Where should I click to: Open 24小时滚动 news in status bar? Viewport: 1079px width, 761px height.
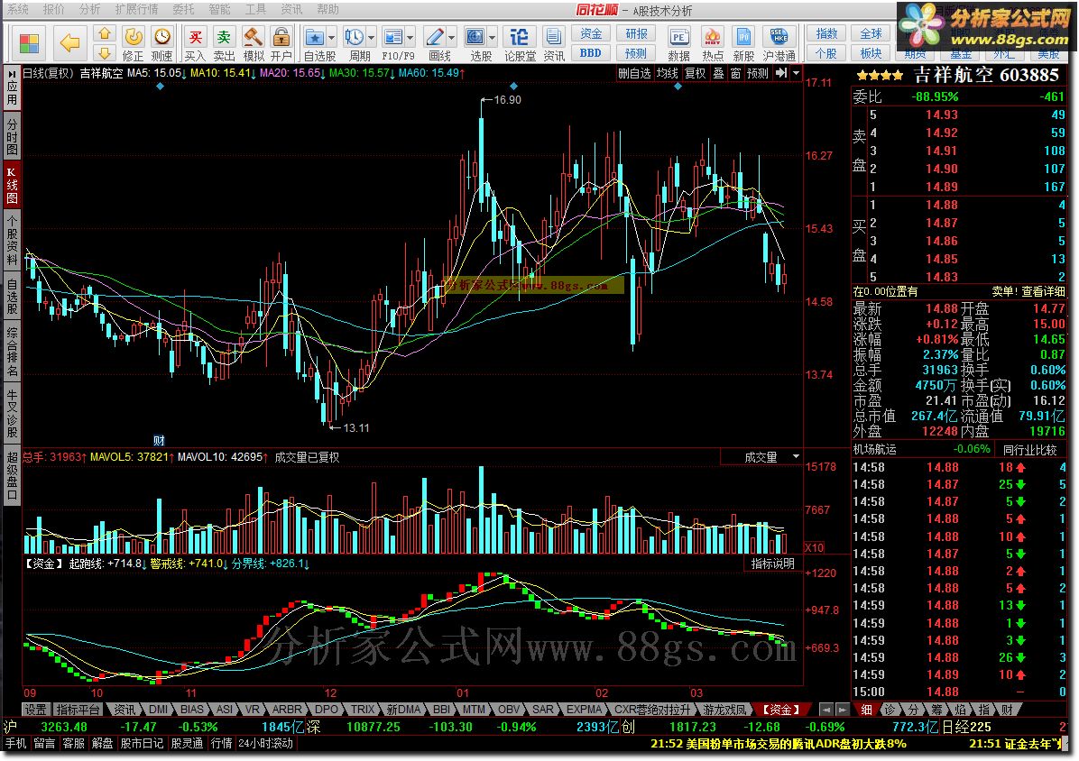(x=265, y=743)
